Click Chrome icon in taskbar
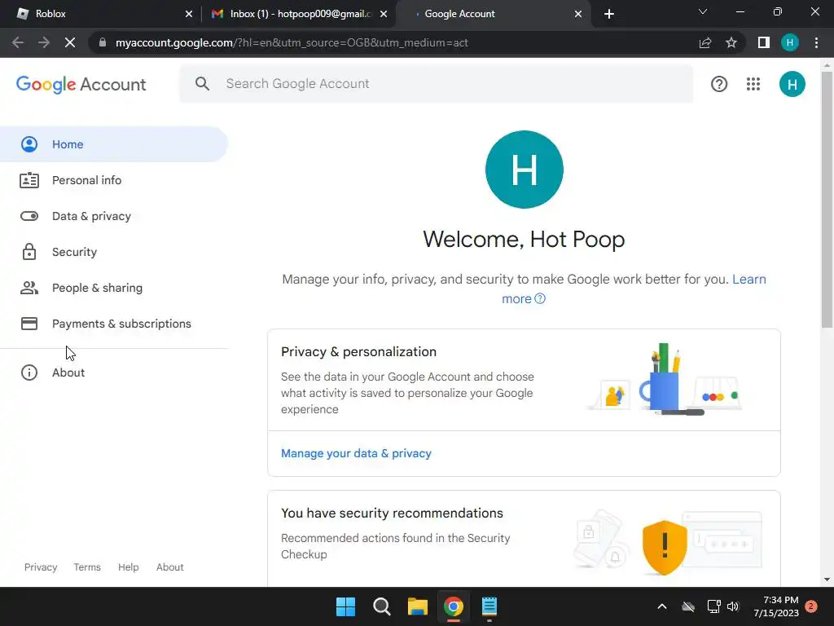 [453, 606]
